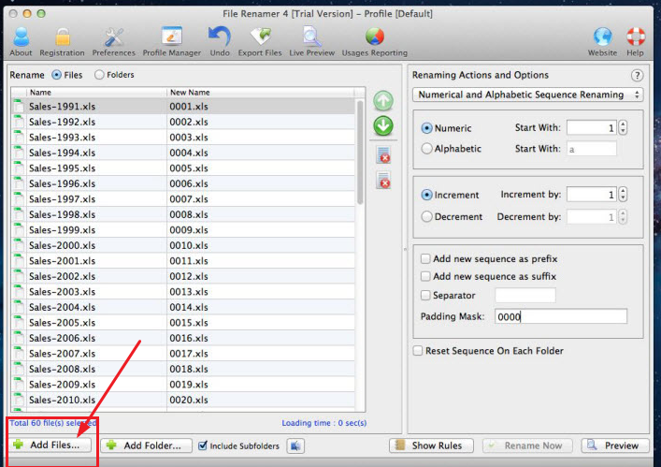Select the Folders radio button
Image resolution: width=661 pixels, height=467 pixels.
tap(100, 75)
